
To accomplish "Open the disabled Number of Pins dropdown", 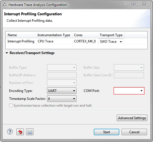I will 62,83.
